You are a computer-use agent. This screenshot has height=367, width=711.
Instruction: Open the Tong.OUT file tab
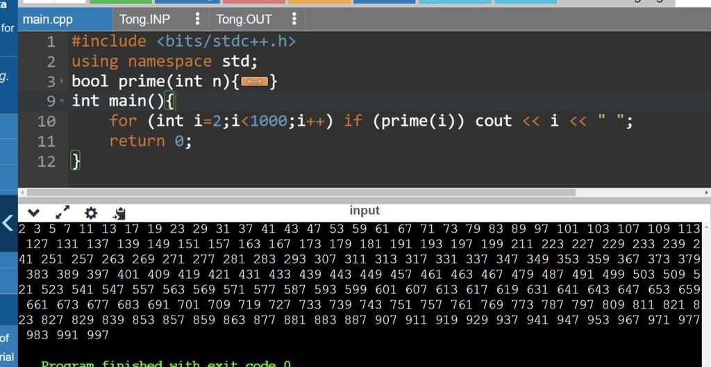coord(244,19)
